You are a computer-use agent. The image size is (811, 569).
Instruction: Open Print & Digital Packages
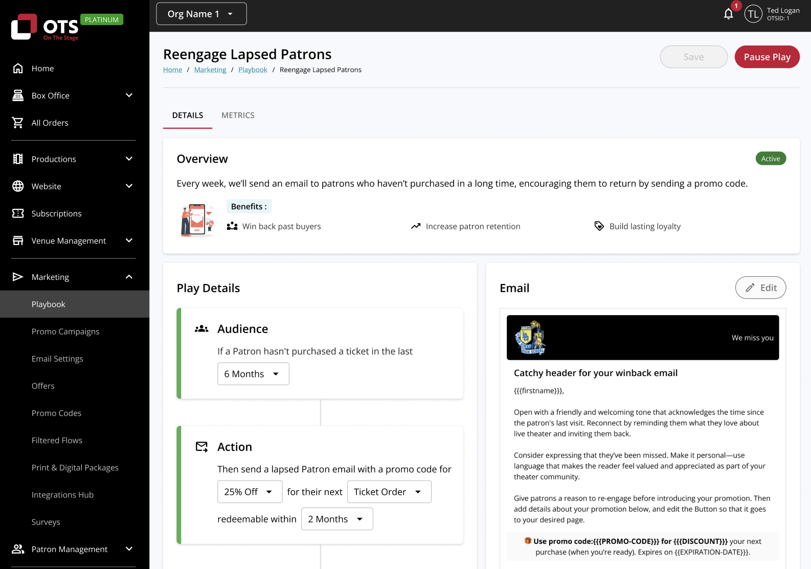pos(75,467)
